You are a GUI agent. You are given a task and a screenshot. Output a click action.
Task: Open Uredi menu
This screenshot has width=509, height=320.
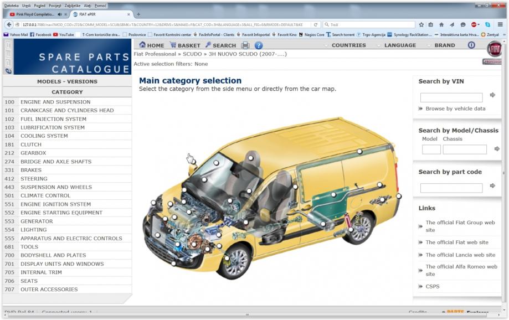click(26, 6)
